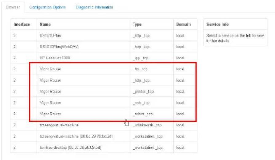Click the Interface column header
The image size is (275, 160).
22,24
